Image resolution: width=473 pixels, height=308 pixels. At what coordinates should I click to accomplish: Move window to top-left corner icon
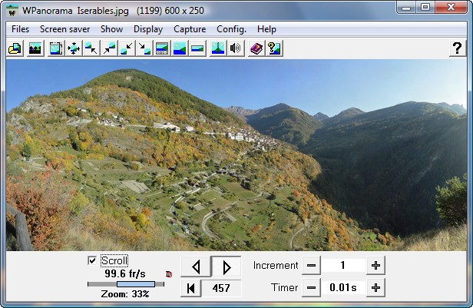(91, 48)
